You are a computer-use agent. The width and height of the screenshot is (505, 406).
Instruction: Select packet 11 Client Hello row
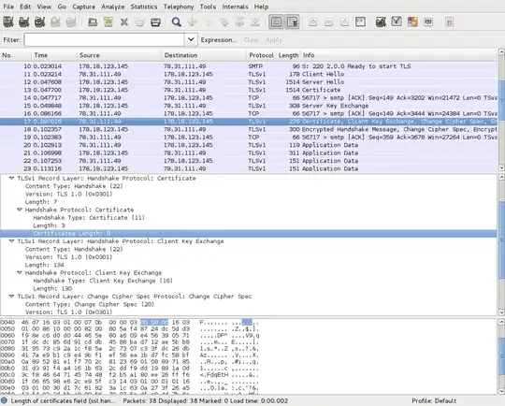point(249,74)
